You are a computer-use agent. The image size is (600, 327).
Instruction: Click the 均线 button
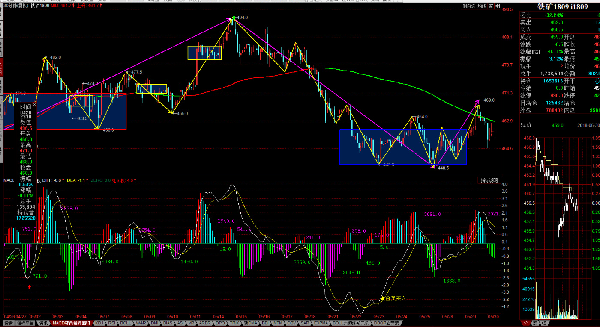482,6
